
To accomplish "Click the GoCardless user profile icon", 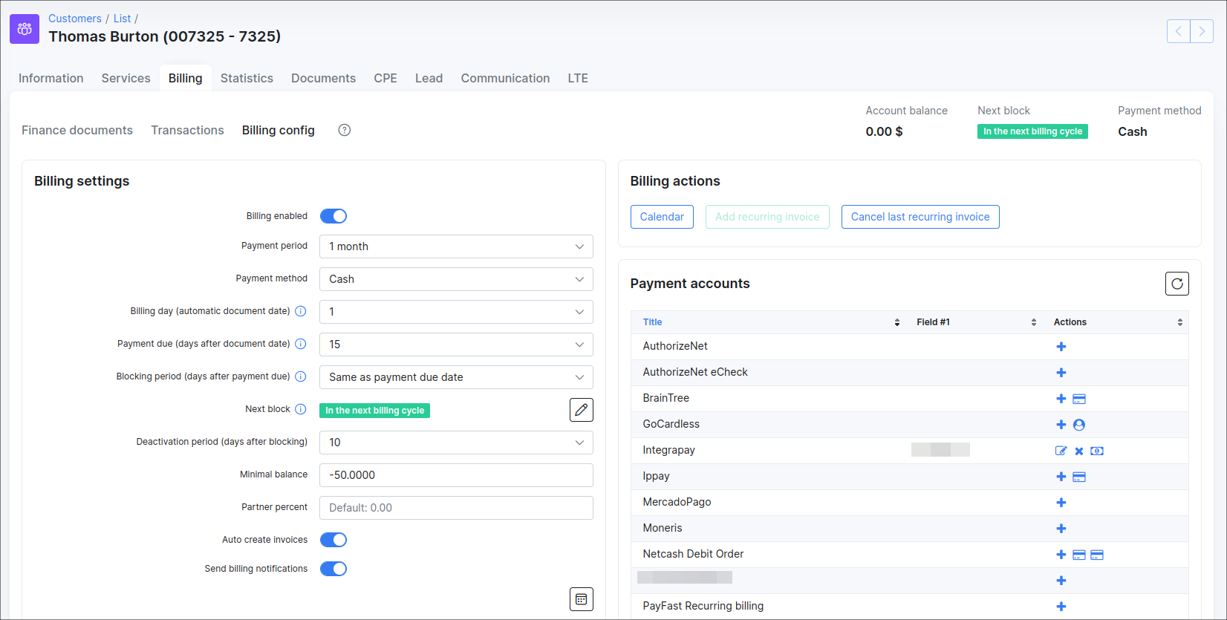I will point(1079,425).
